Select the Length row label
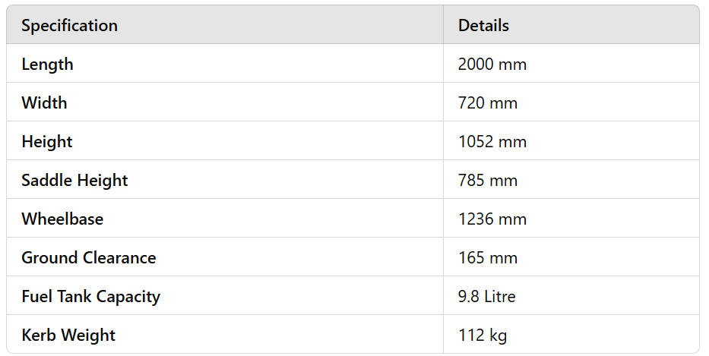This screenshot has width=709, height=356. (x=47, y=65)
